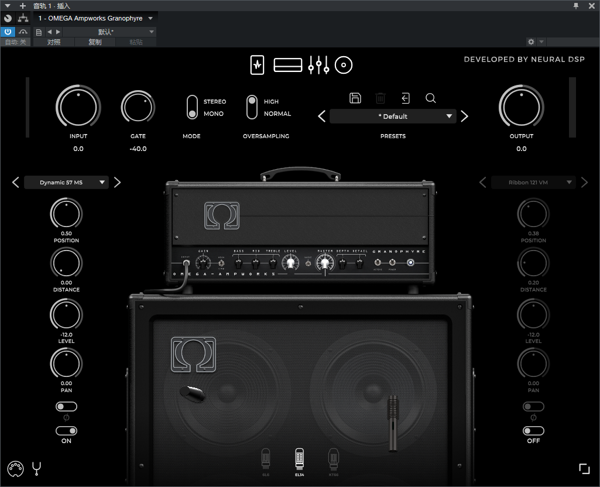
Task: Click the amp MASTER knob
Action: point(325,263)
